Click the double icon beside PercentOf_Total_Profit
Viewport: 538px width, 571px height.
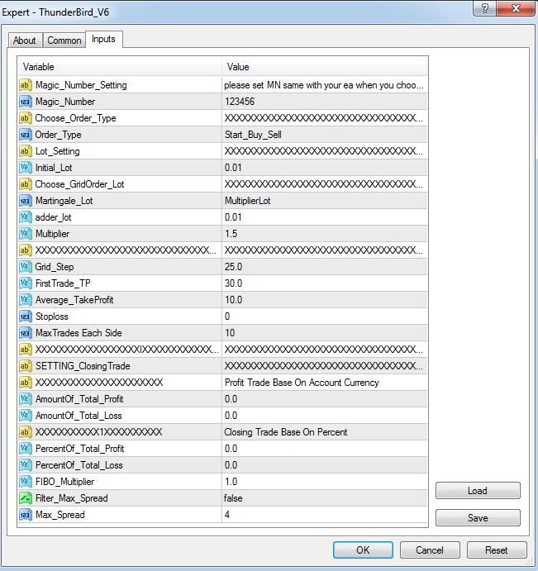click(25, 449)
